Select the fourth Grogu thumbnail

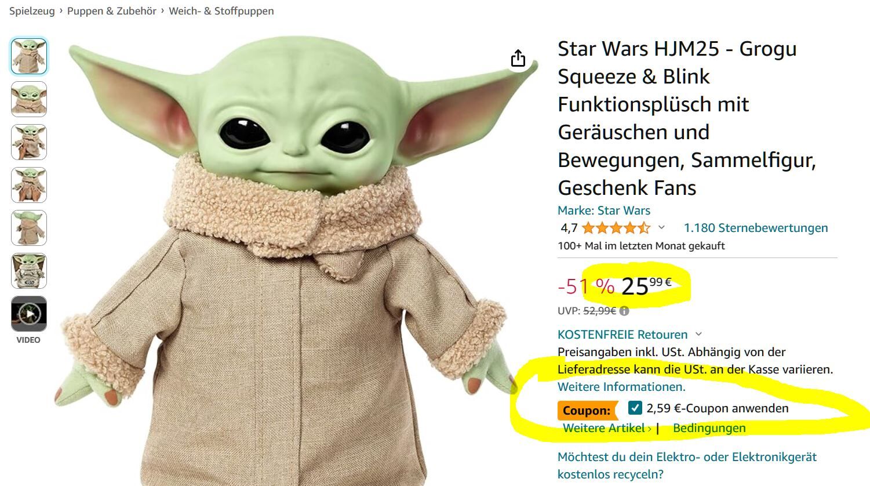pos(29,185)
